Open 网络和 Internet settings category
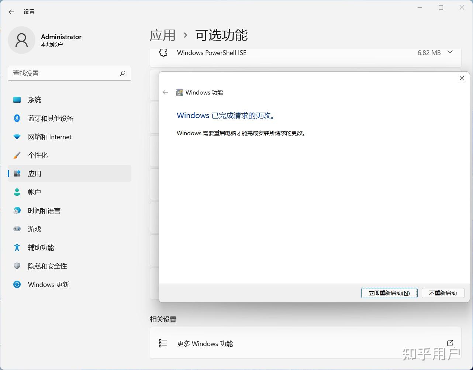This screenshot has width=473, height=370. [69, 137]
